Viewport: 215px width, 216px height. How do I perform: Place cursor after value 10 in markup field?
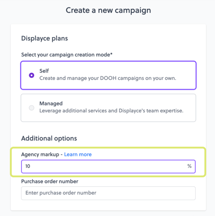[31, 166]
